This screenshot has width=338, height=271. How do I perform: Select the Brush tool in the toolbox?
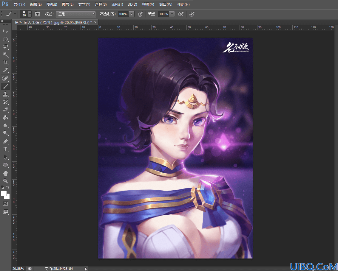click(5, 86)
